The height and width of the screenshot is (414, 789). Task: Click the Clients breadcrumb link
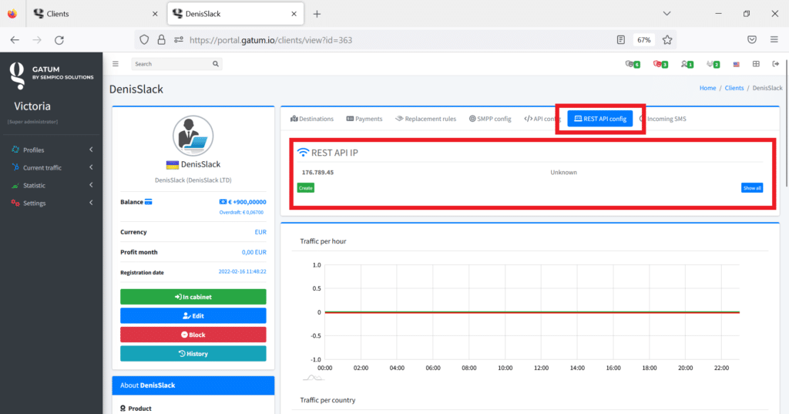point(734,88)
